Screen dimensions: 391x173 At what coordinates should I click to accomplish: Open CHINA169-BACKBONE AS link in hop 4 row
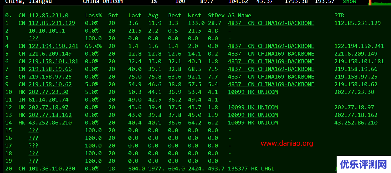click(271, 46)
